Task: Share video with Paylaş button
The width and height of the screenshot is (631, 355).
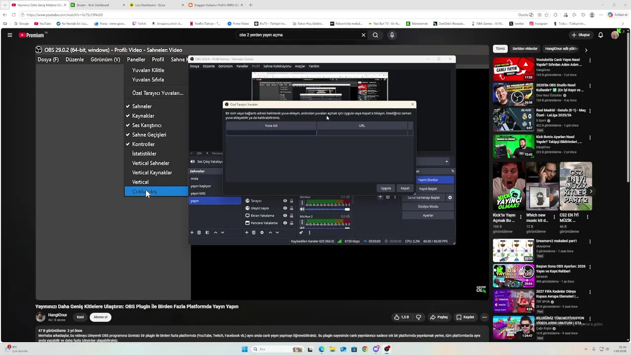Action: pyautogui.click(x=439, y=317)
